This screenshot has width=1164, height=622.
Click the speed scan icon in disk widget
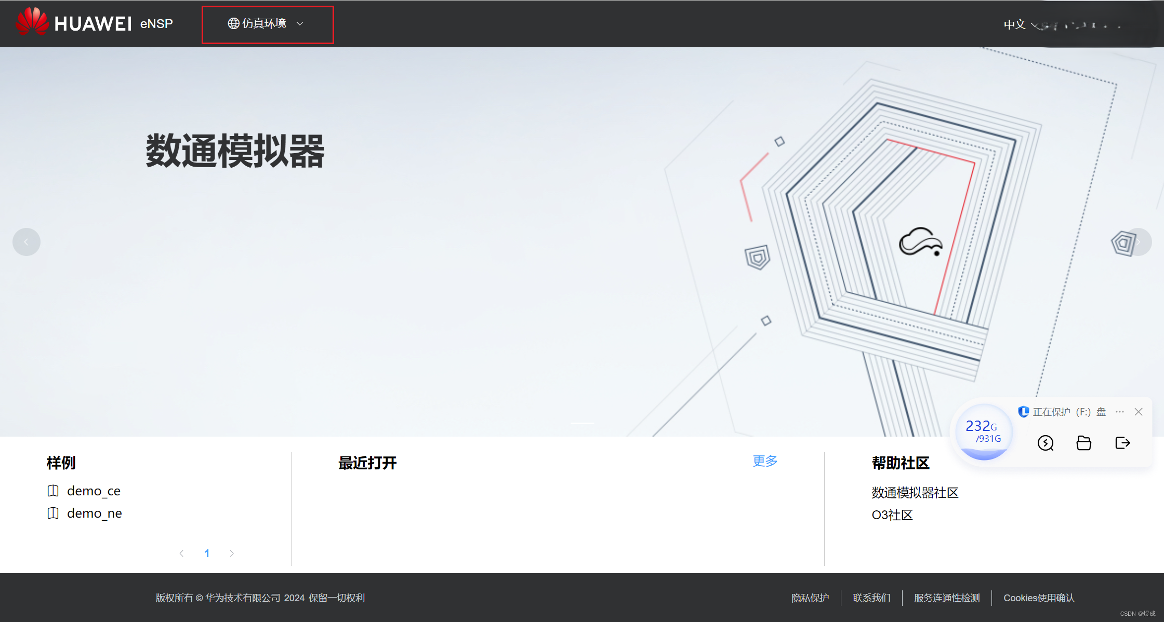point(1045,443)
